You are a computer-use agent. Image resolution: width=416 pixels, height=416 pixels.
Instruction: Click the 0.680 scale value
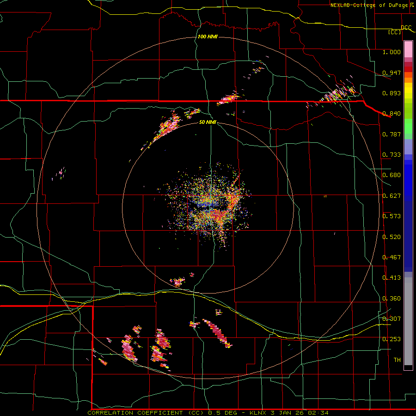[392, 175]
